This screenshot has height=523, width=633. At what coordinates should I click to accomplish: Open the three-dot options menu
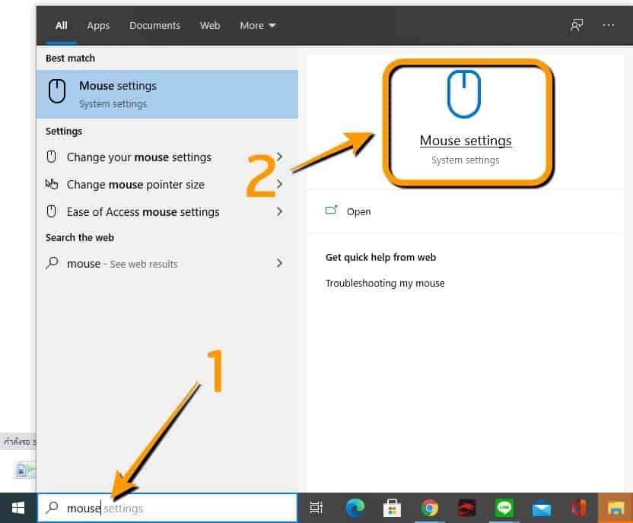(x=608, y=25)
